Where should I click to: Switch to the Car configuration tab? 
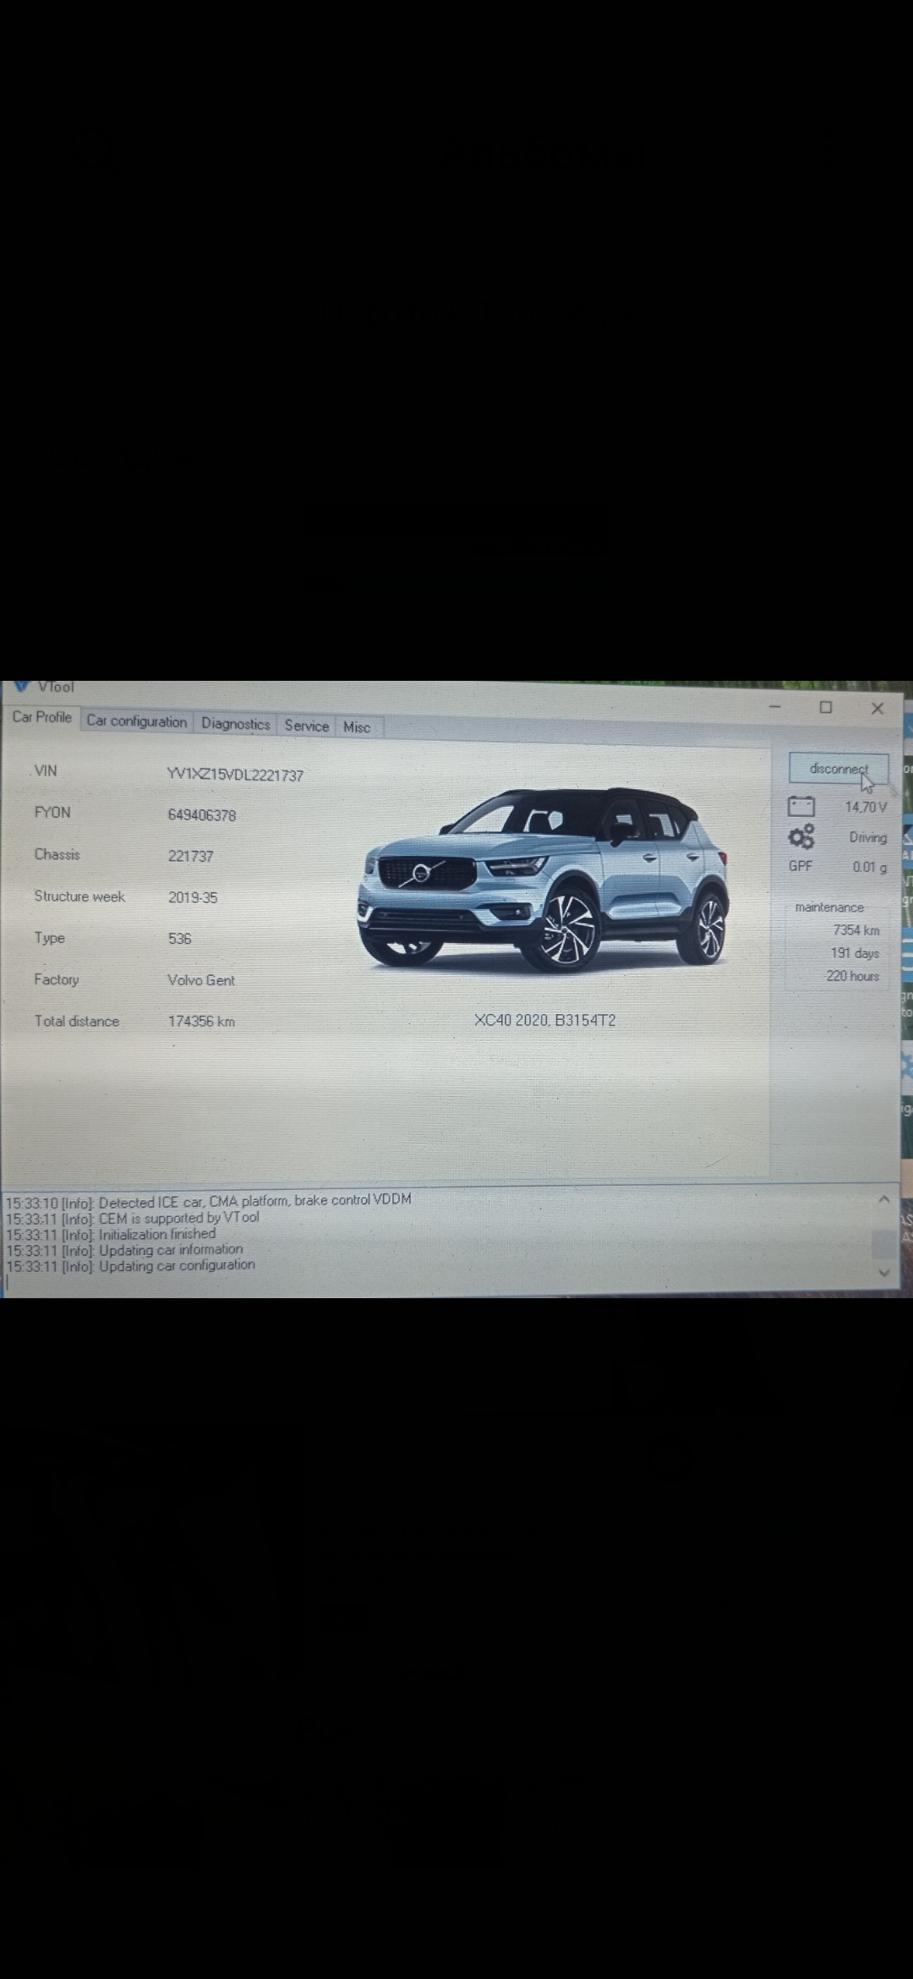(x=136, y=721)
